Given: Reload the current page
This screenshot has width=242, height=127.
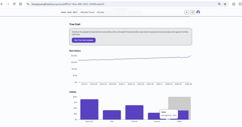Looking at the screenshot, I should (x=14, y=4).
